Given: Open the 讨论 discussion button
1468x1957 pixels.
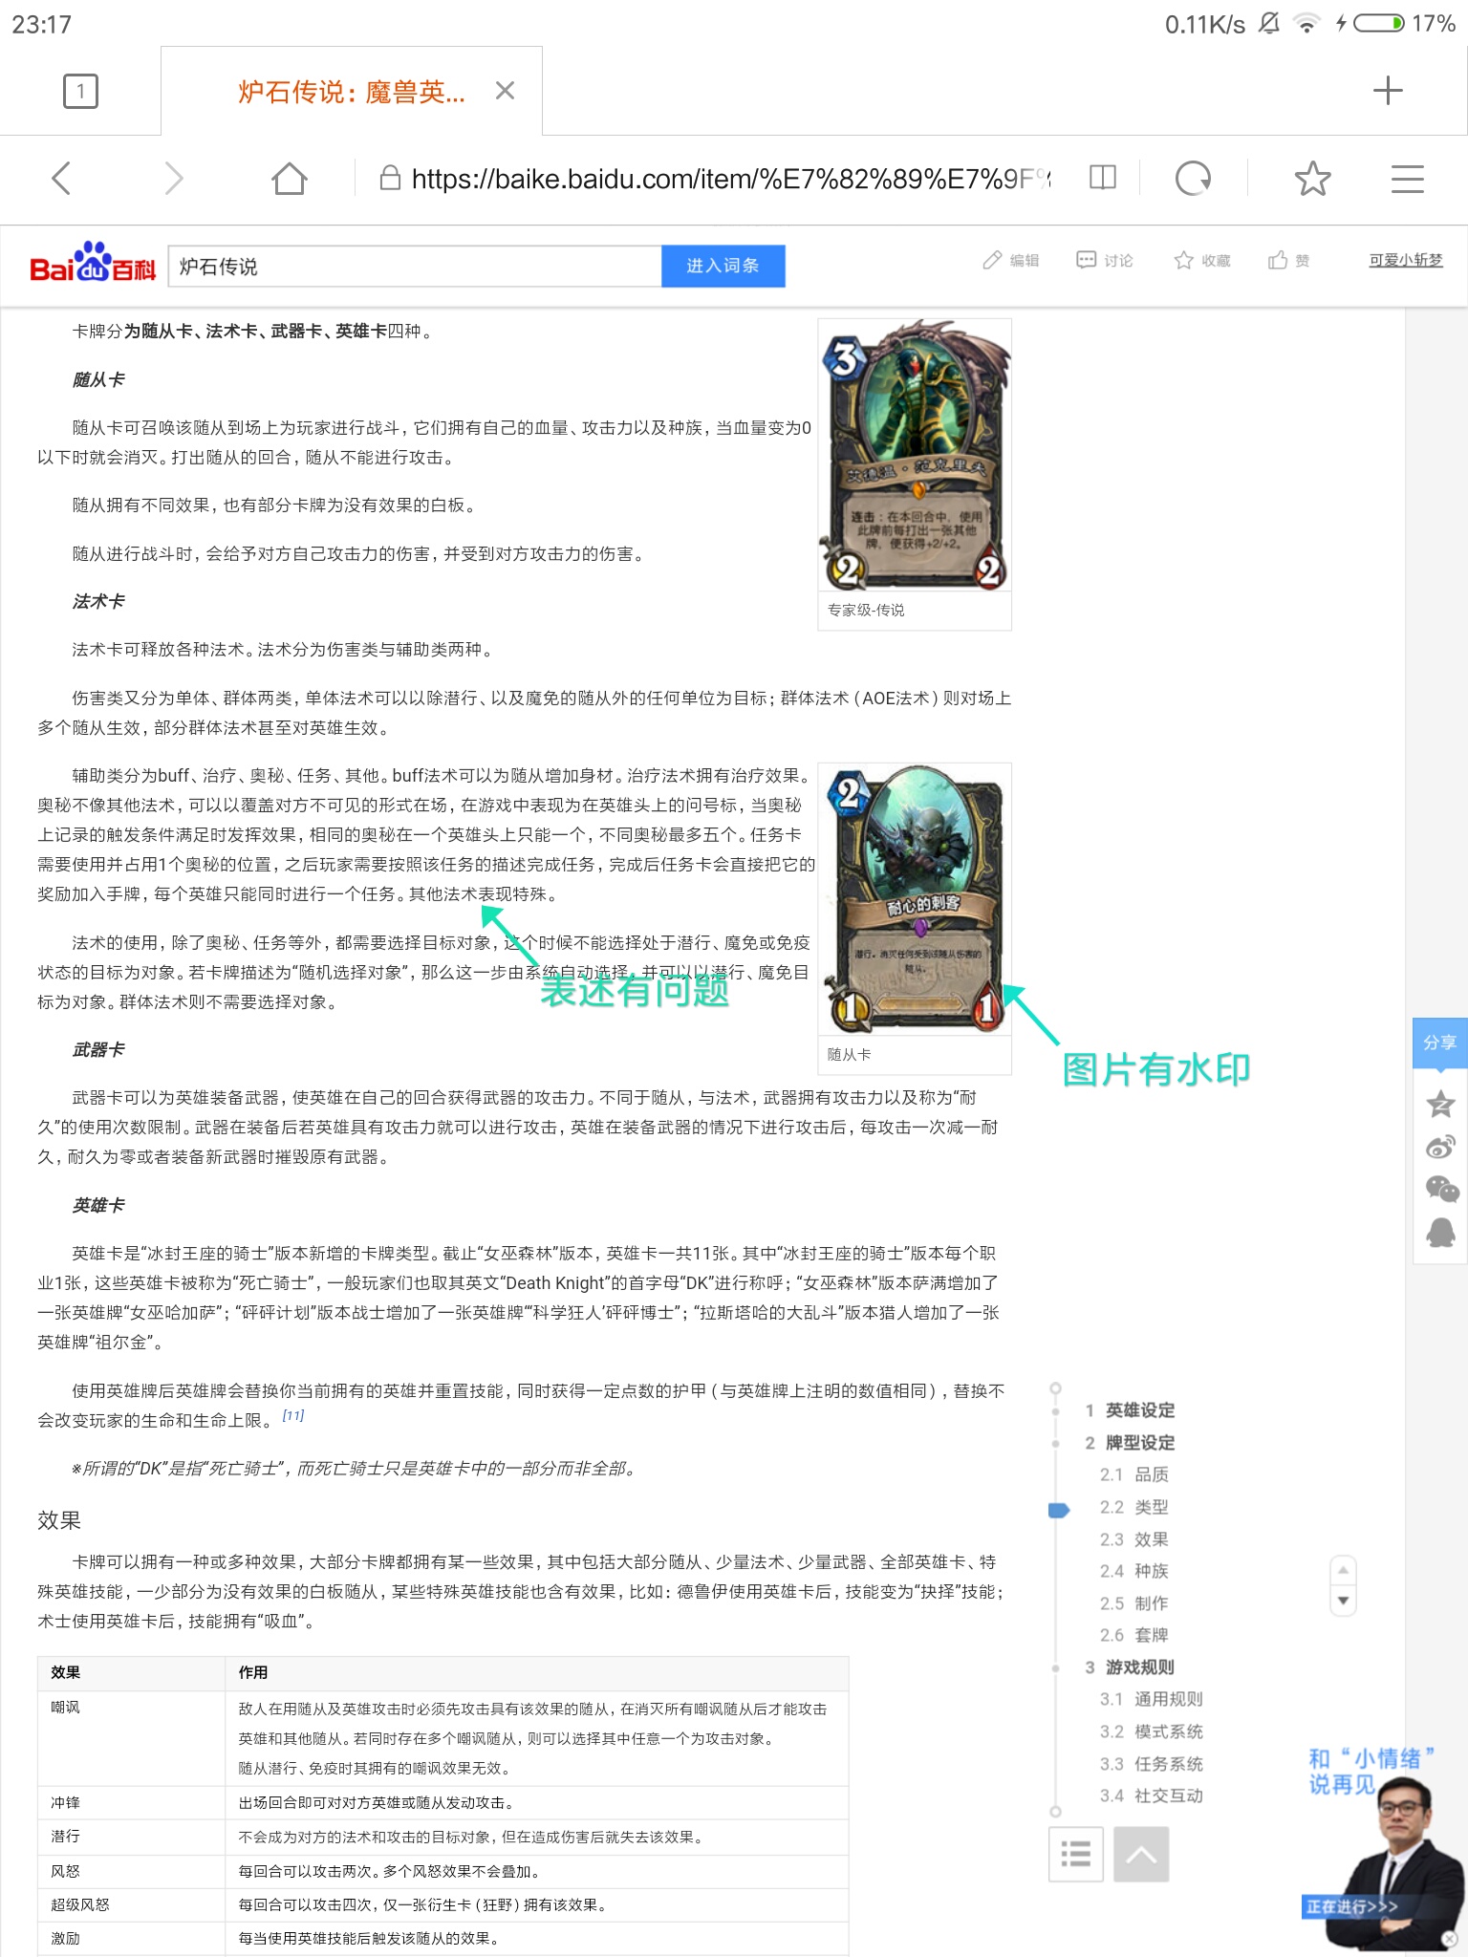Looking at the screenshot, I should (1105, 260).
